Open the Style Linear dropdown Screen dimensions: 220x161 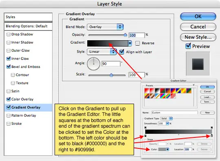102,52
